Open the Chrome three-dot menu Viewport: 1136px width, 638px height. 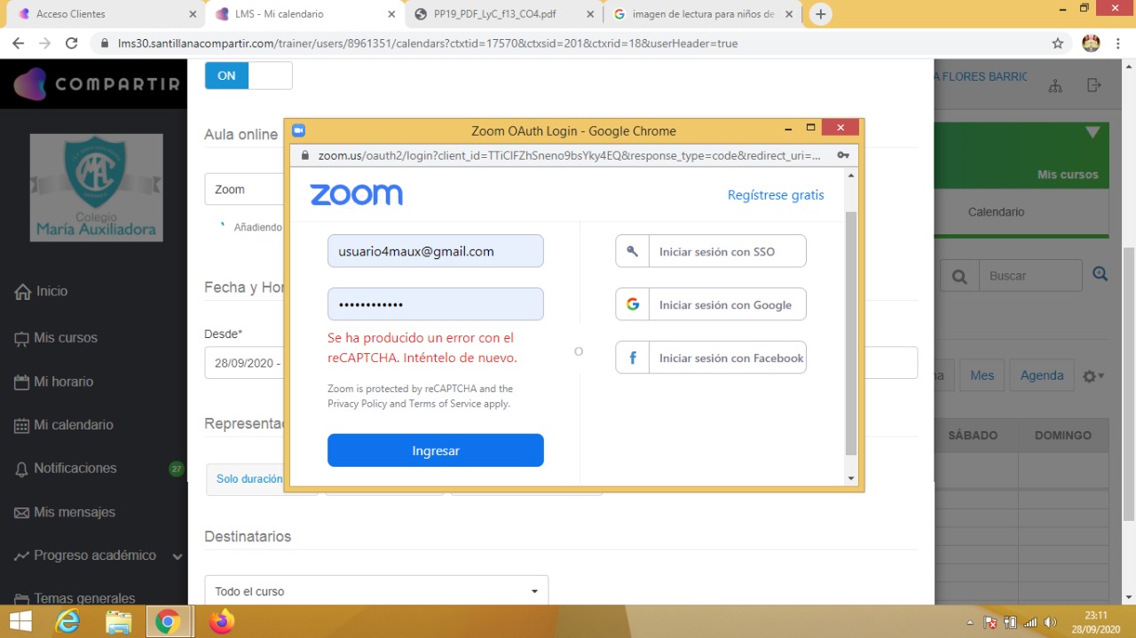1117,43
